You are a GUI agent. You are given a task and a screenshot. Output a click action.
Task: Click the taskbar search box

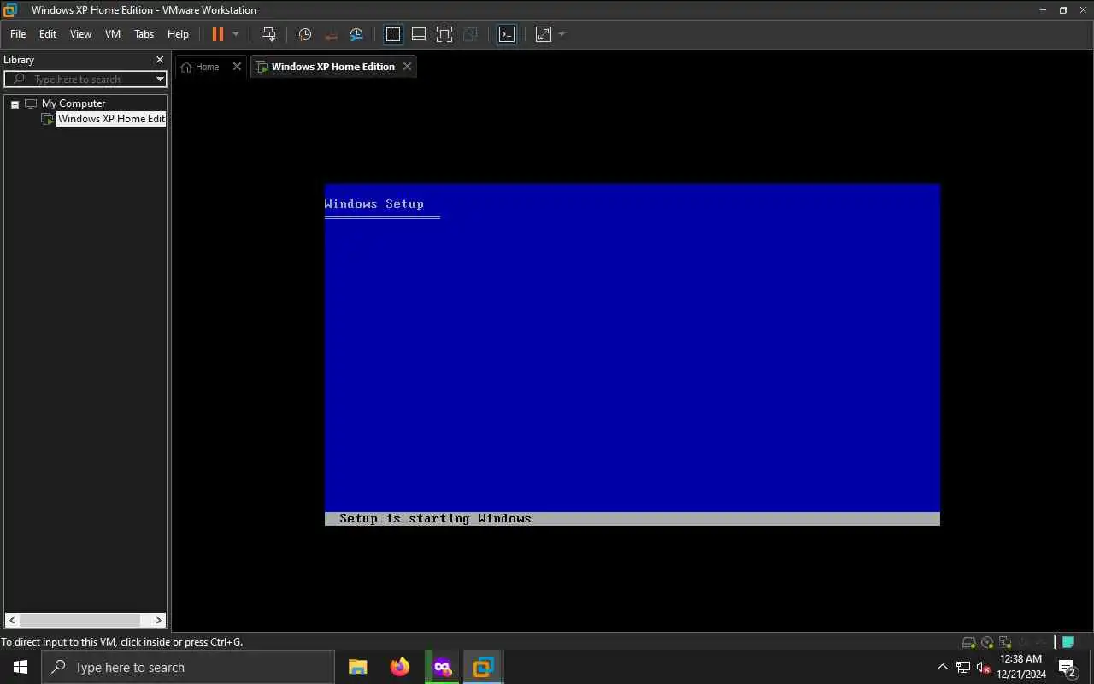pos(188,667)
